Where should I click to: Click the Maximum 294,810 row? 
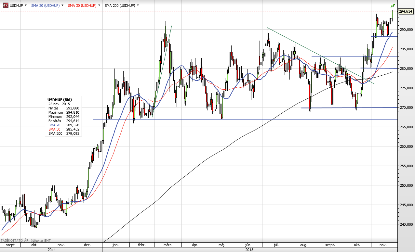(x=64, y=112)
